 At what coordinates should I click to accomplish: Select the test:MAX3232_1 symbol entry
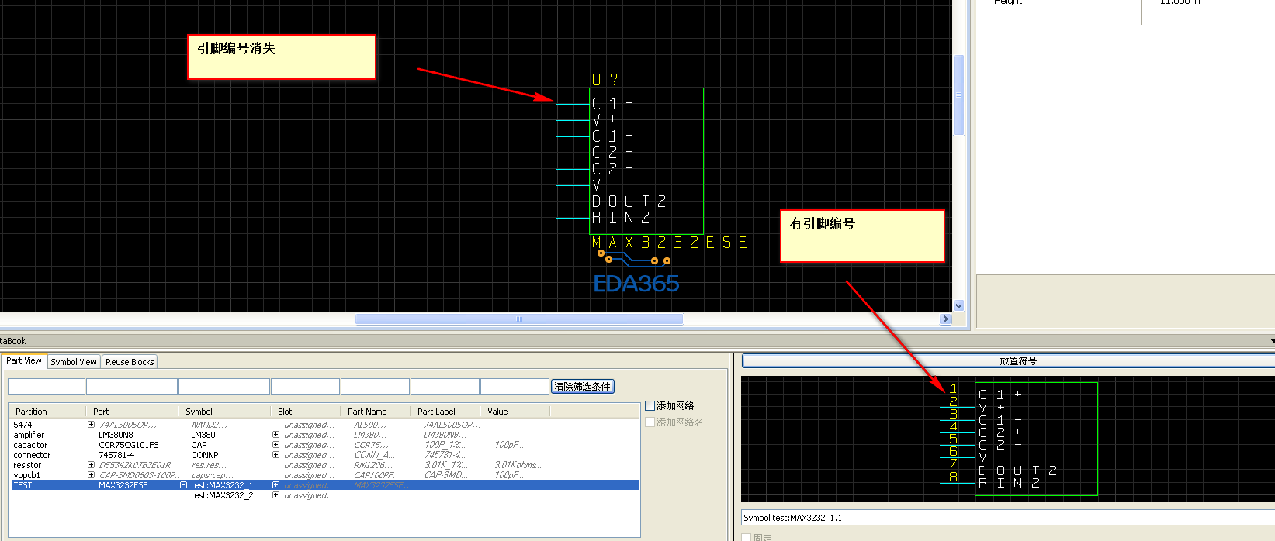coord(222,485)
